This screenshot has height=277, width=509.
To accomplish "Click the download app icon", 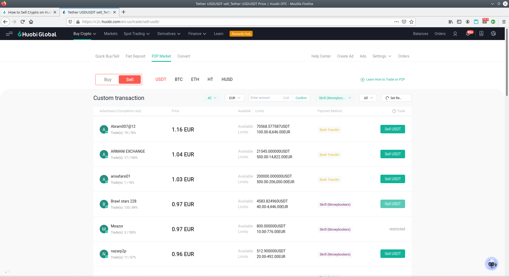I will click(x=481, y=34).
